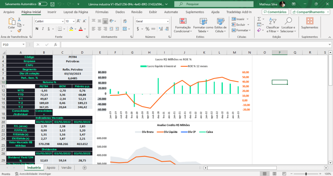
Task: Apply Bold formatting (N)
Action: pyautogui.click(x=37, y=29)
